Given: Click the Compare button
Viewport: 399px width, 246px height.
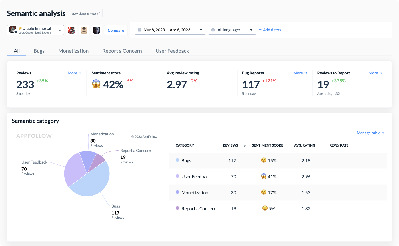Looking at the screenshot, I should pos(116,30).
